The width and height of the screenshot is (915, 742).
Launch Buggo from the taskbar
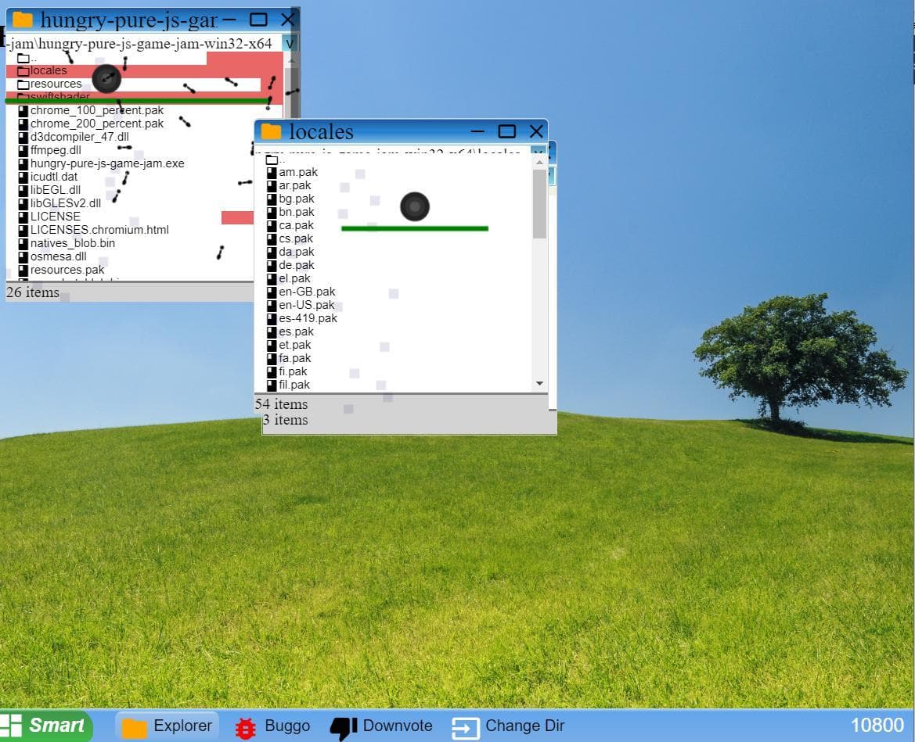[x=272, y=726]
